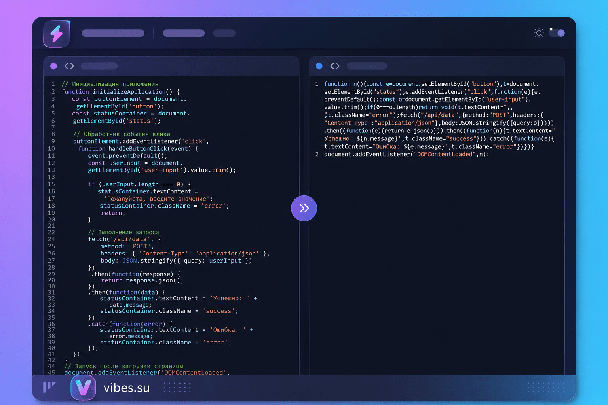Screen dimensions: 608x405
Task: Click the 'const userInput = document.' line
Action: pos(135,163)
